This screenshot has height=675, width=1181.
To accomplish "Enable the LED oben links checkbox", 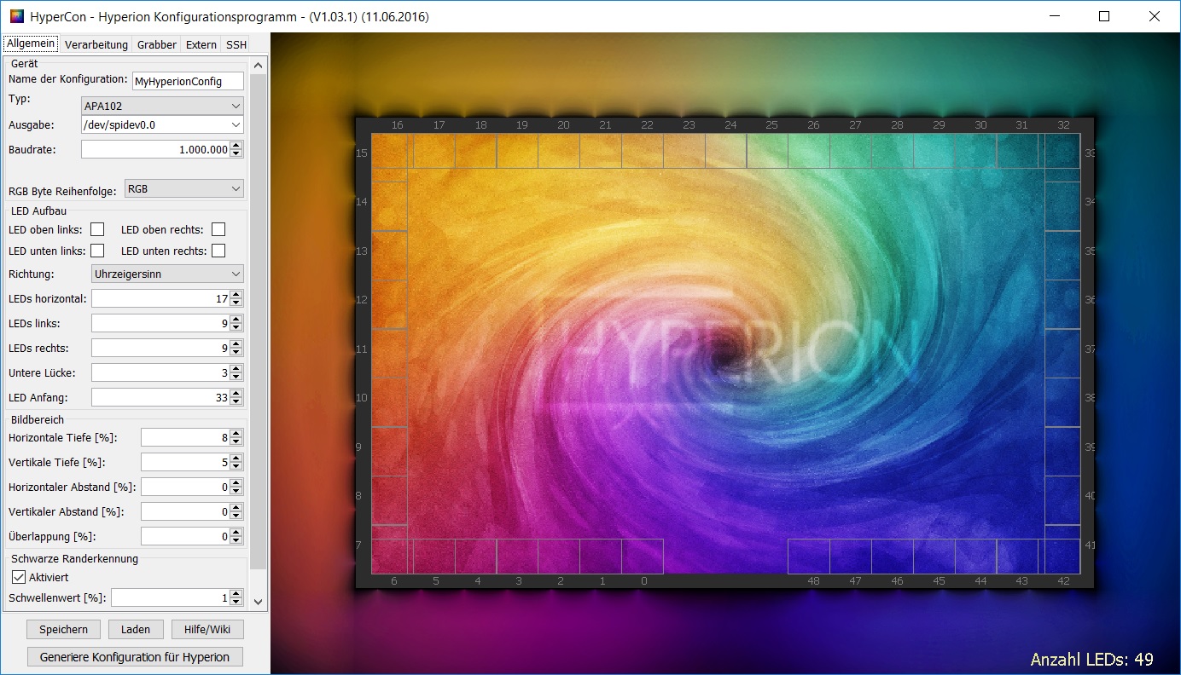I will (97, 229).
